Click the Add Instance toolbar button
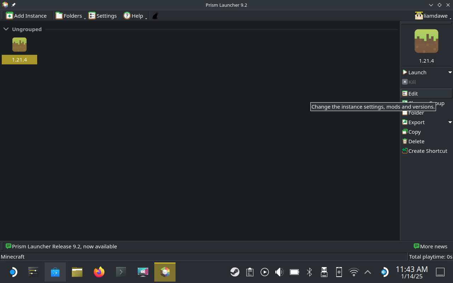Screen dimensions: 453x283 click(x=27, y=16)
